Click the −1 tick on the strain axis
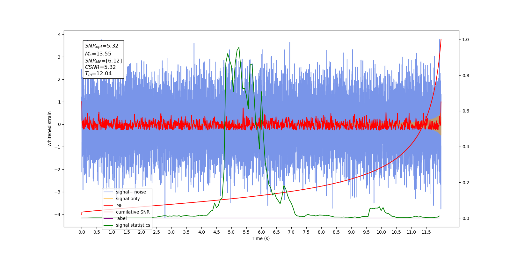This screenshot has width=510, height=255. click(57, 147)
